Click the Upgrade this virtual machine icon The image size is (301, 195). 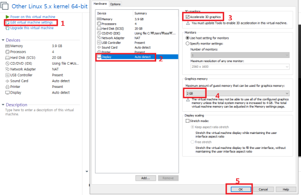point(7,28)
